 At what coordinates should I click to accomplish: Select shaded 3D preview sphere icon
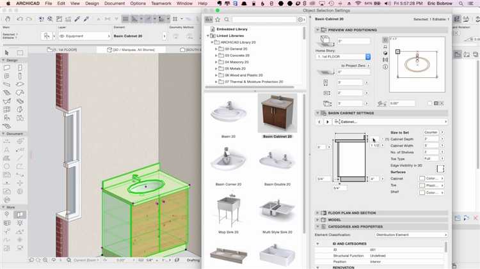coord(385,53)
